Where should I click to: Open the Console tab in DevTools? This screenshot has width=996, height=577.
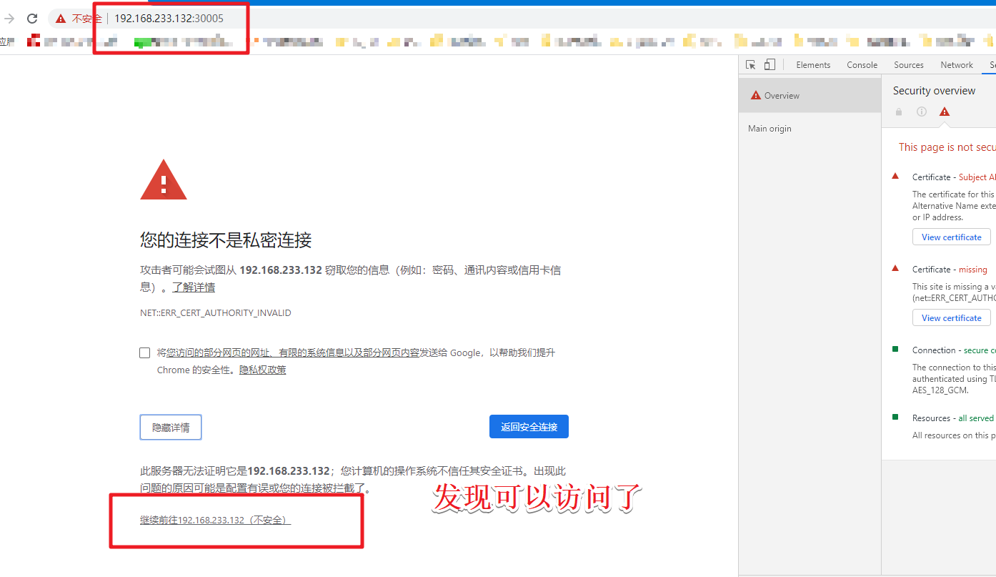(862, 64)
